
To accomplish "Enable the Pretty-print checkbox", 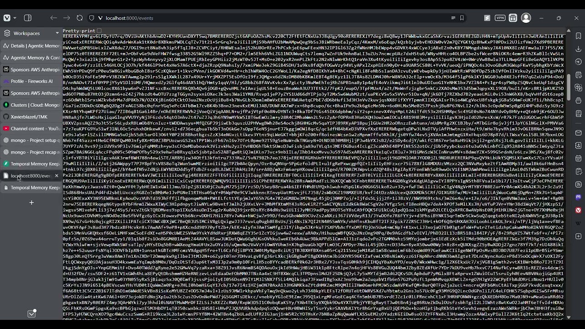I will coord(99,31).
